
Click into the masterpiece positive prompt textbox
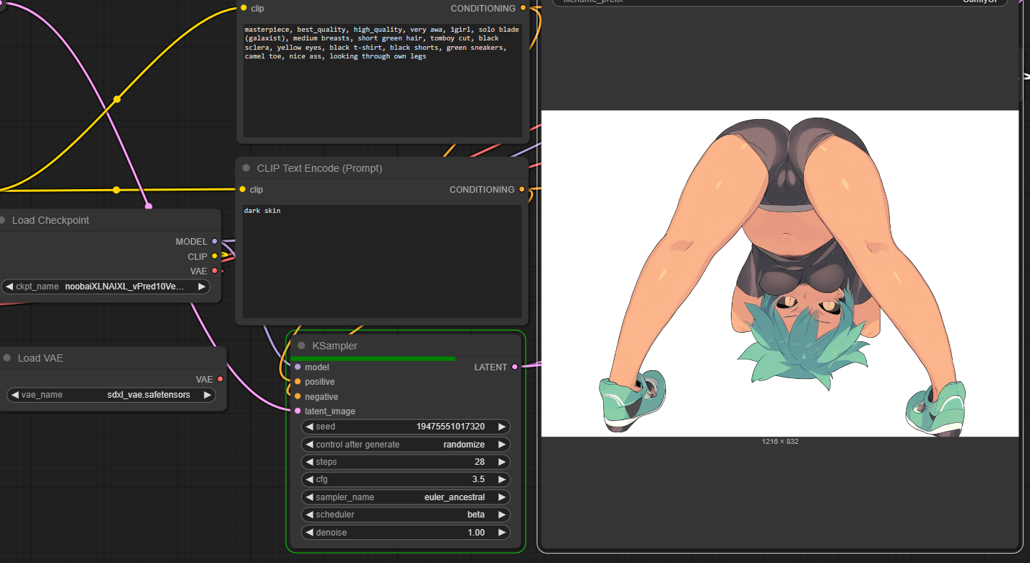(x=382, y=79)
